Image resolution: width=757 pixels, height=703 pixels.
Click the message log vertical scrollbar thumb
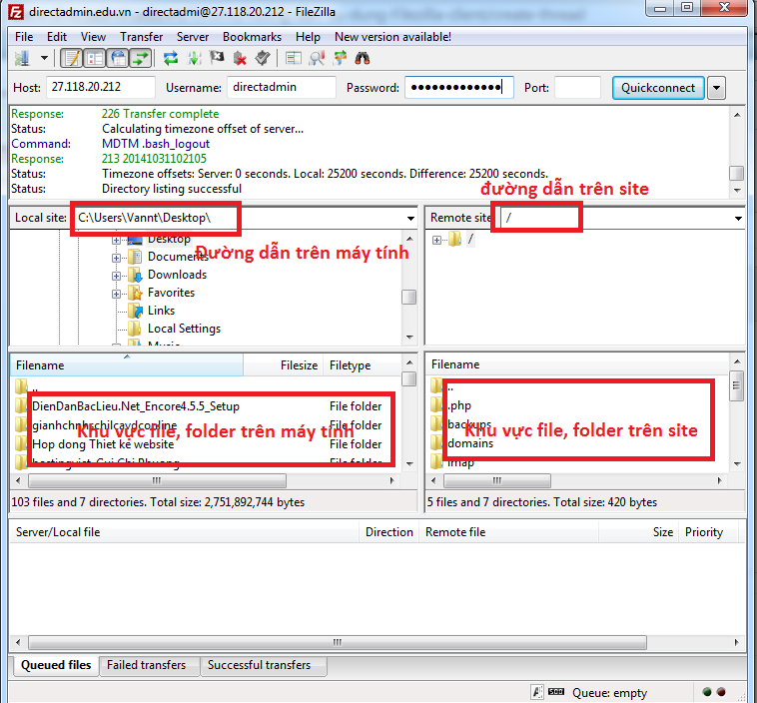pos(736,173)
